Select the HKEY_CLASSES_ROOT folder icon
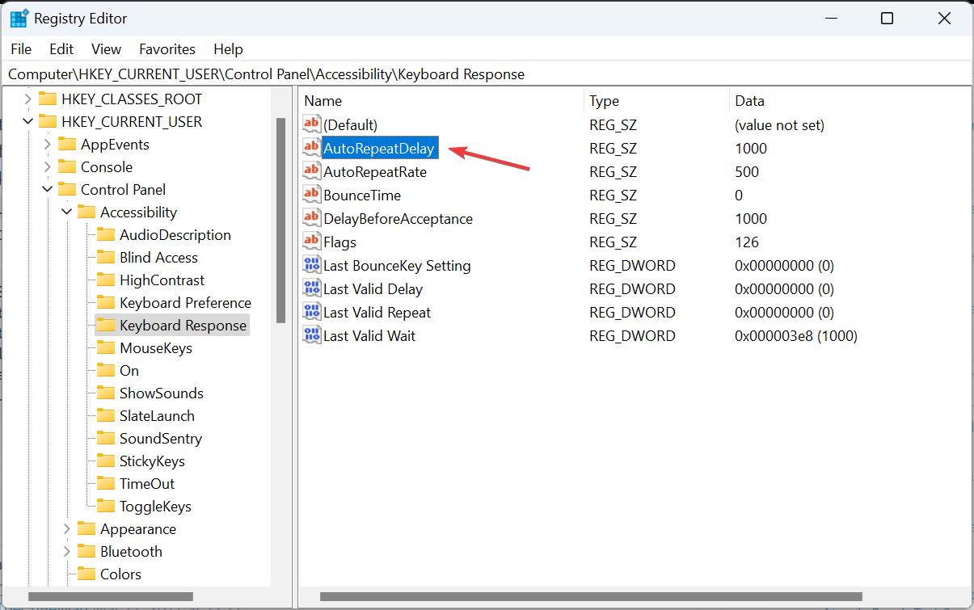974x610 pixels. 48,99
